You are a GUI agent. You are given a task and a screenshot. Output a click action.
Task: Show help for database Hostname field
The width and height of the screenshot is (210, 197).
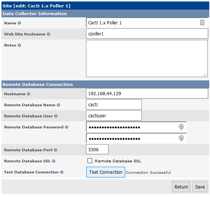point(28,94)
